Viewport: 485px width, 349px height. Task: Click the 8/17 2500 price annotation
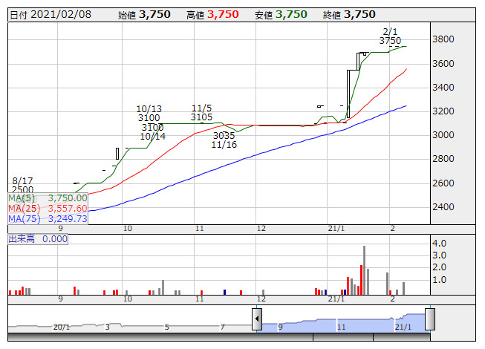(x=22, y=185)
